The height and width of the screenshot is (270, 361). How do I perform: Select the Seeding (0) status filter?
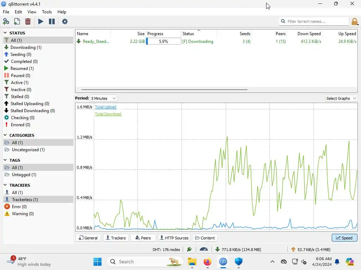tap(38, 54)
